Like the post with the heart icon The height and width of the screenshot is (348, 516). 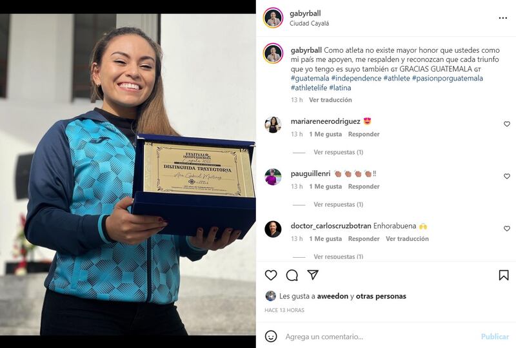point(271,275)
